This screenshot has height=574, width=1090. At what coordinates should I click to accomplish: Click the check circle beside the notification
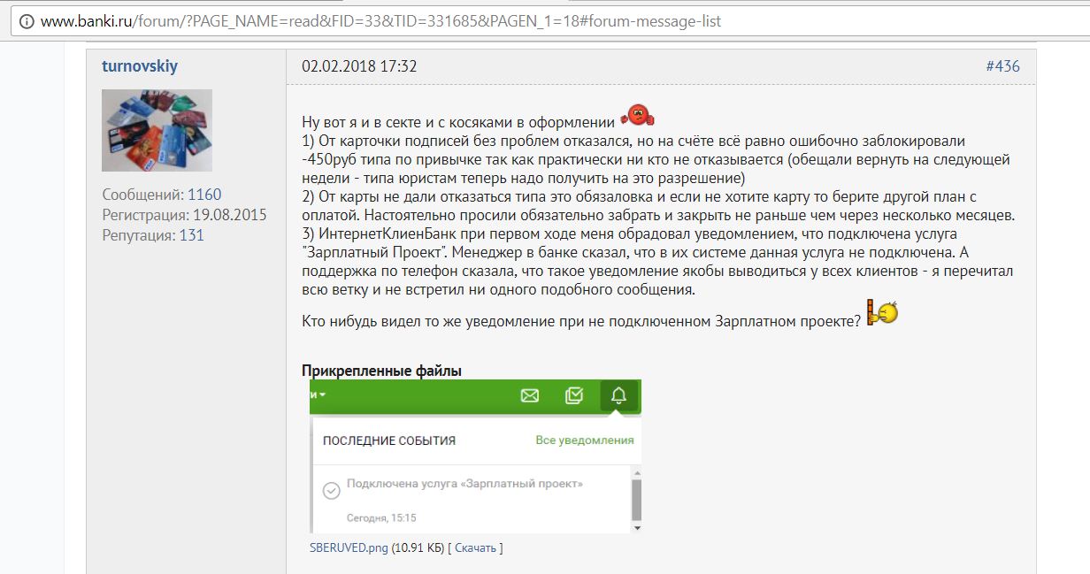click(331, 490)
